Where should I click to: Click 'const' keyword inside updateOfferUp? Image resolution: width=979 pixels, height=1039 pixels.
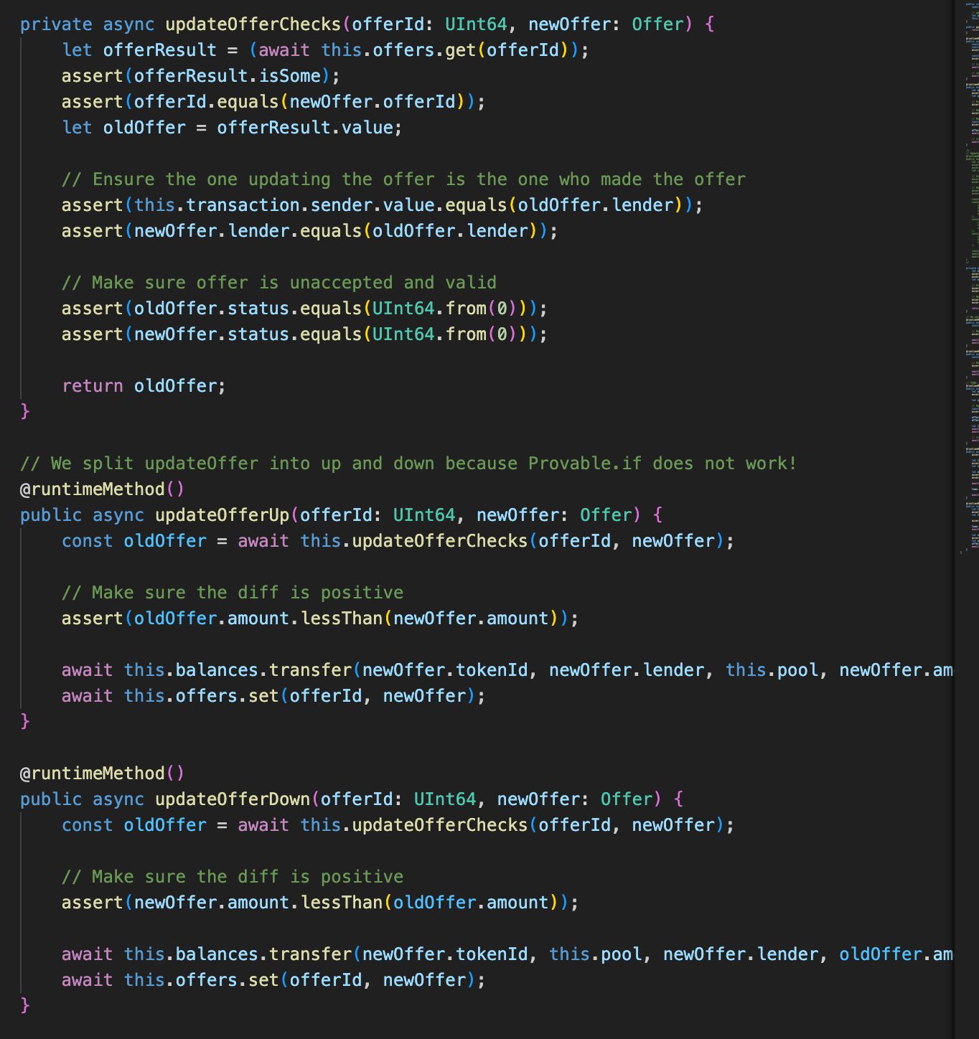87,541
